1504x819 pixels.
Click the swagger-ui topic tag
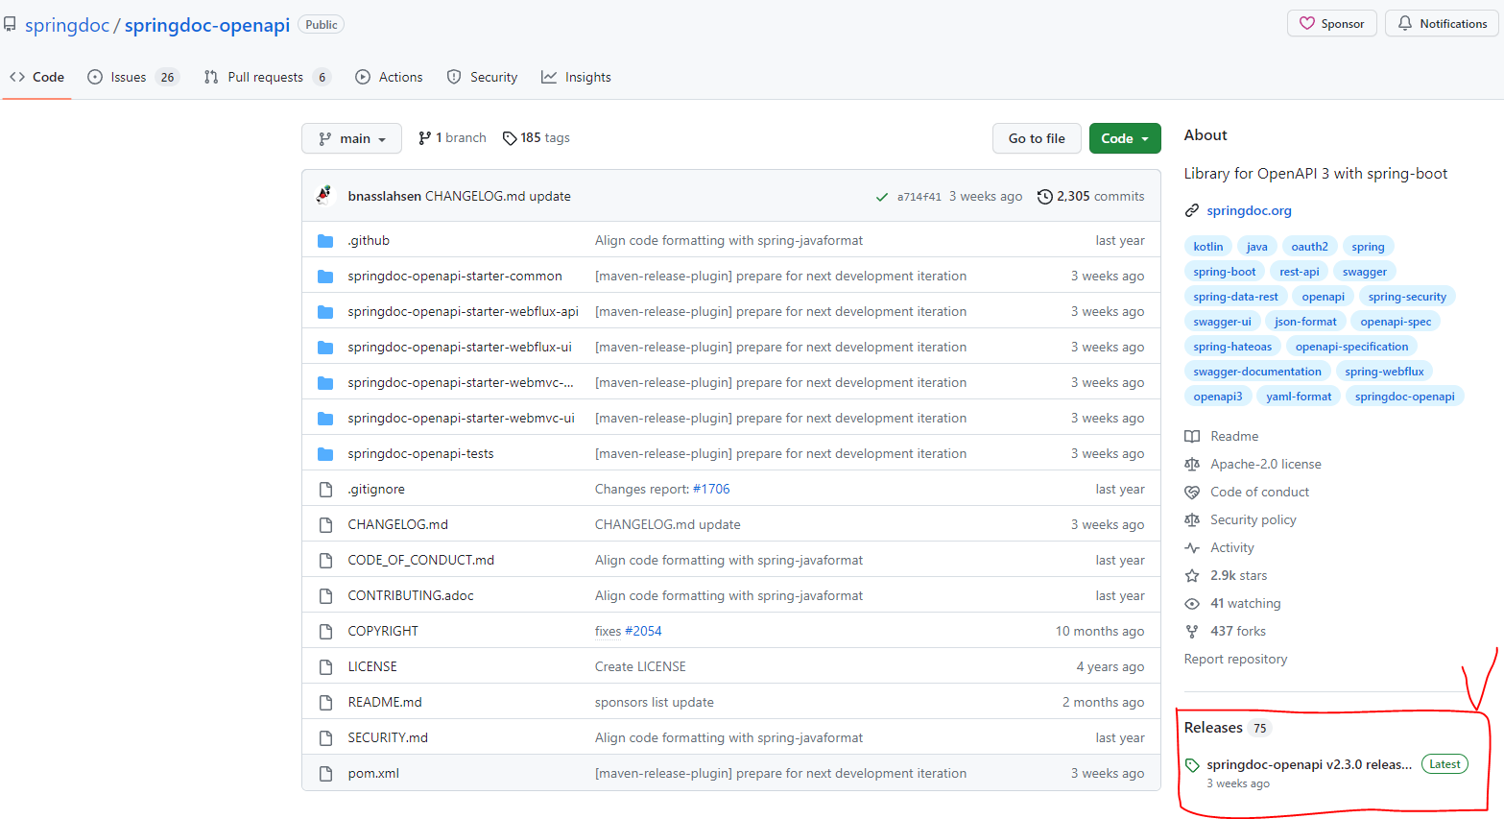tap(1222, 322)
